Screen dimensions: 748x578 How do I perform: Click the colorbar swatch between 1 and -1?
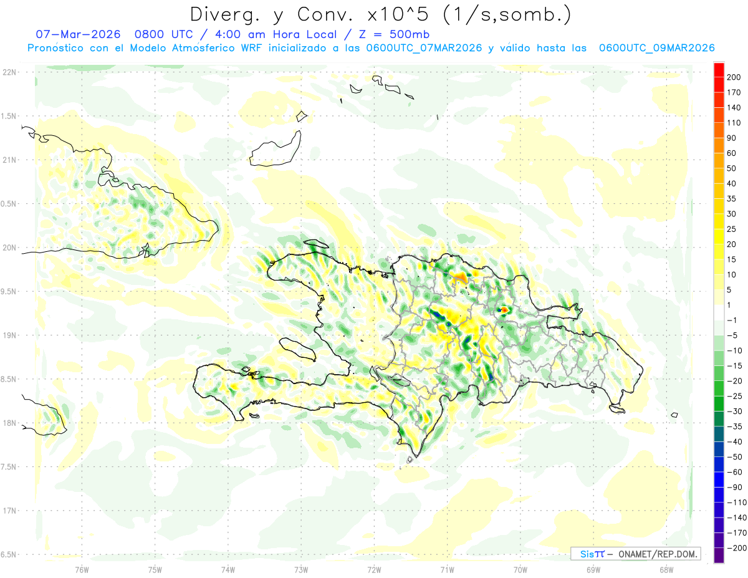tap(719, 312)
